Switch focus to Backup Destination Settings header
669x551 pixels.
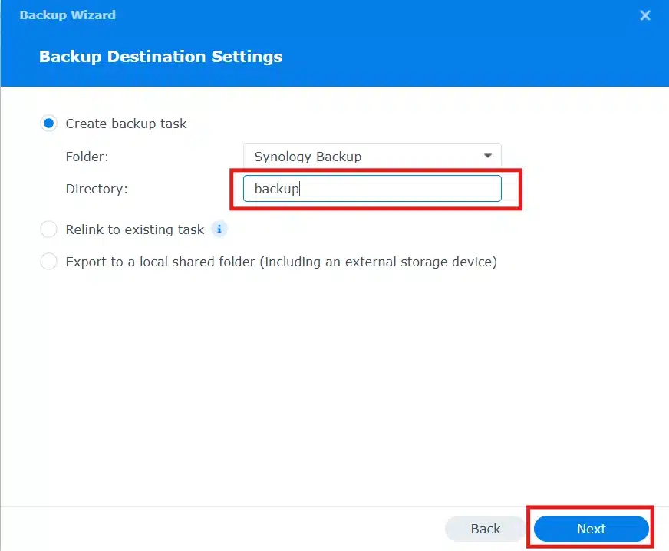click(160, 56)
